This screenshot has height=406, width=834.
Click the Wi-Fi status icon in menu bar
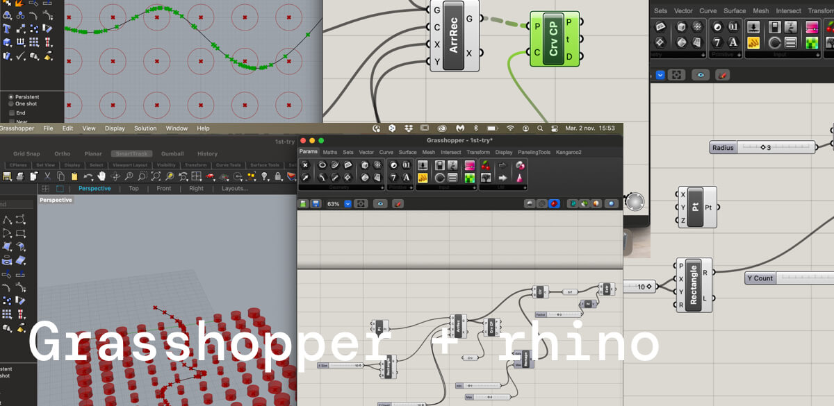pos(510,128)
